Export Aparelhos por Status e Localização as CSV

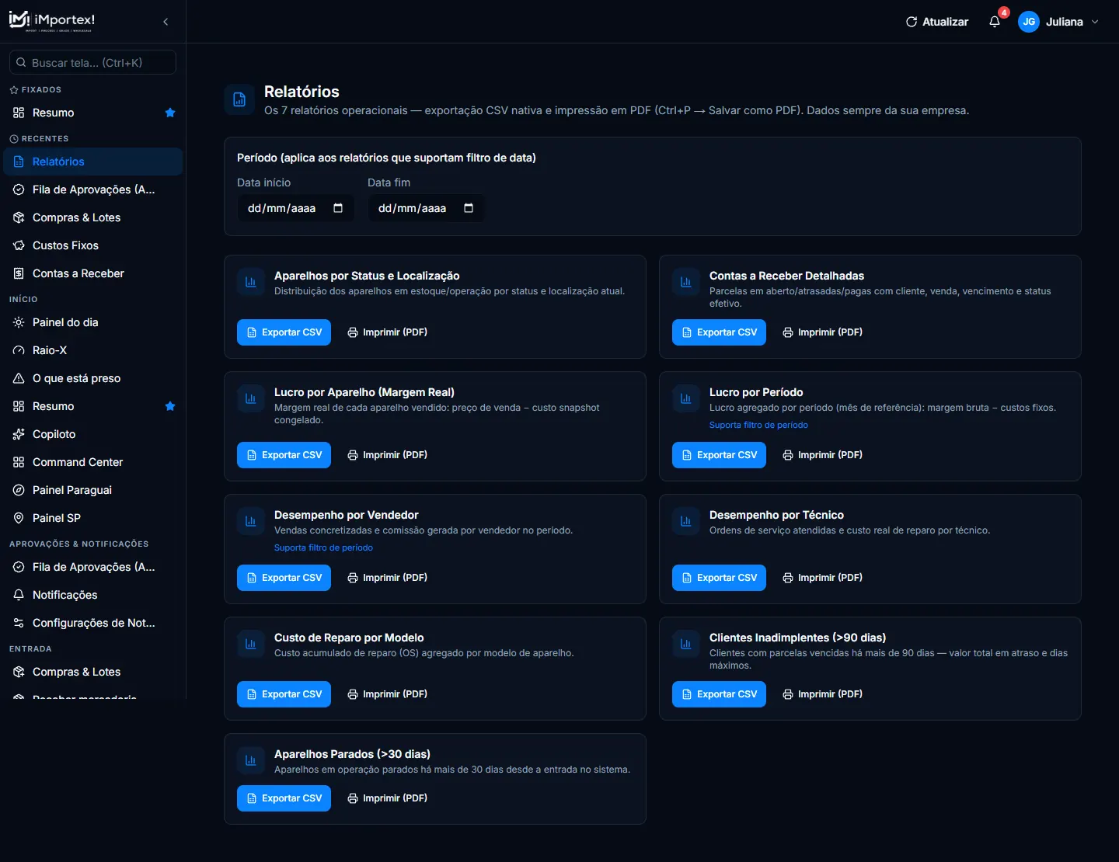point(284,332)
